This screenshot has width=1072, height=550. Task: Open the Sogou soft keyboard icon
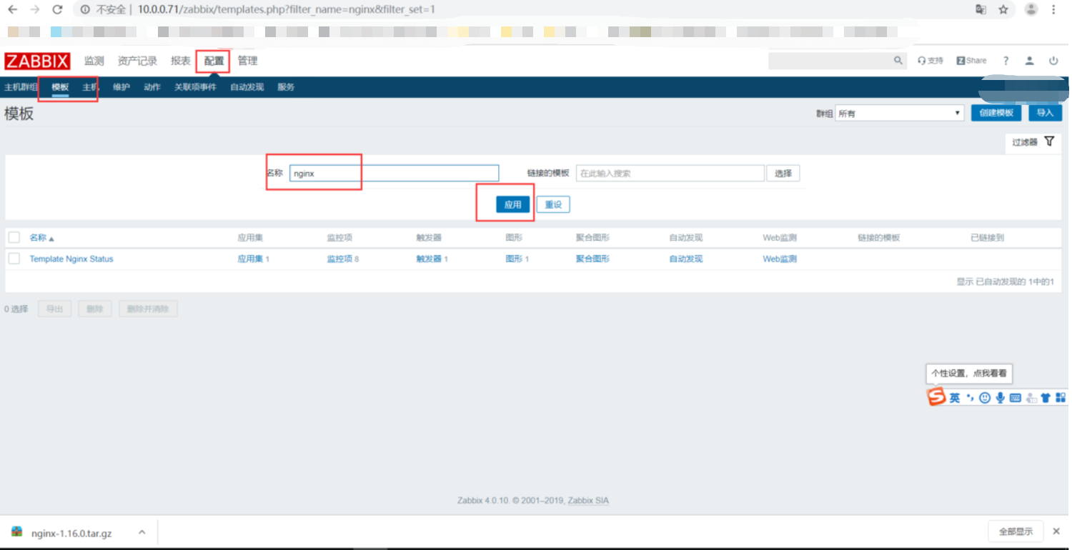(1015, 398)
